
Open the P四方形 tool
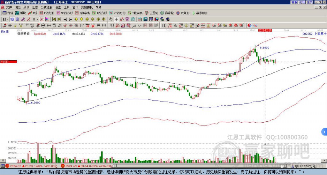(x=47, y=13)
